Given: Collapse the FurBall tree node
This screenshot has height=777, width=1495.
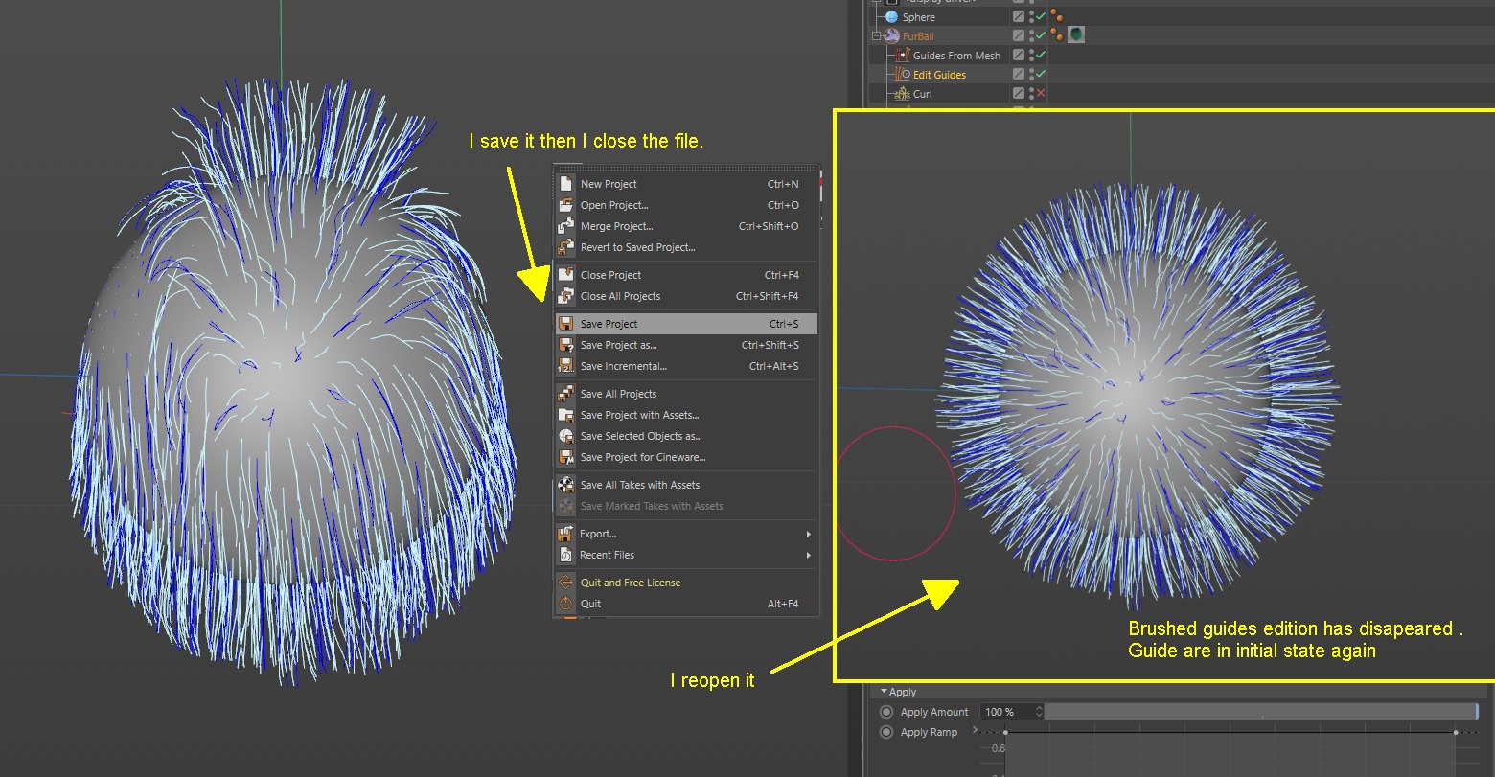Looking at the screenshot, I should [x=876, y=36].
